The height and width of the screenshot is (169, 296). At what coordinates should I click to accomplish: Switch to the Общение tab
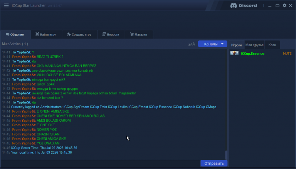(x=15, y=35)
